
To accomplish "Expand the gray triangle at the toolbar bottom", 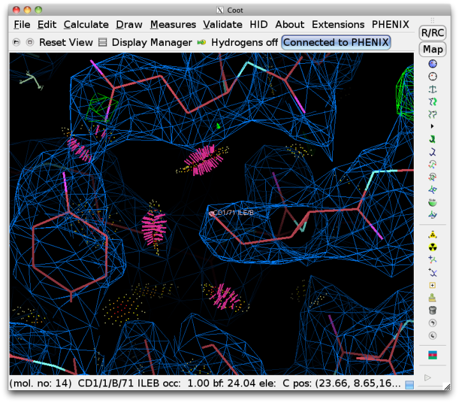I will click(x=428, y=378).
